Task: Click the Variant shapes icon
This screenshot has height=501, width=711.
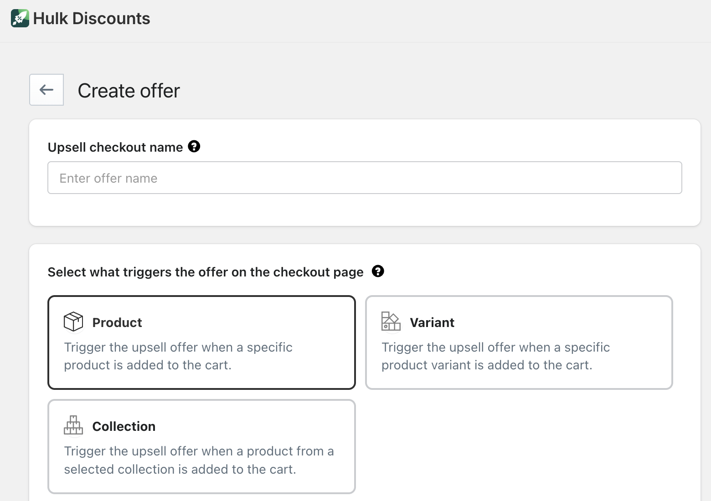Action: 391,322
